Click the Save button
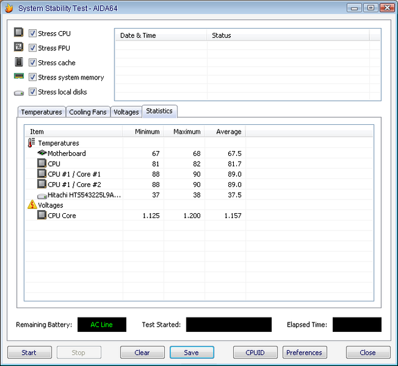 [192, 352]
